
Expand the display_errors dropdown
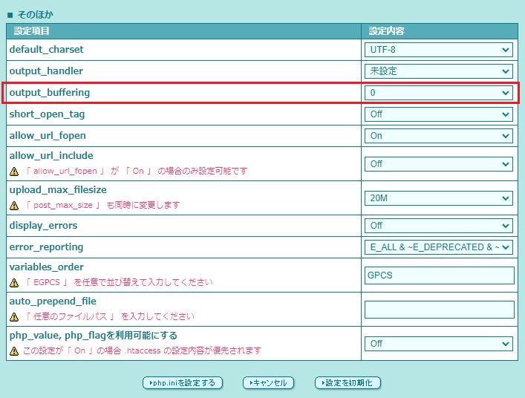[439, 226]
